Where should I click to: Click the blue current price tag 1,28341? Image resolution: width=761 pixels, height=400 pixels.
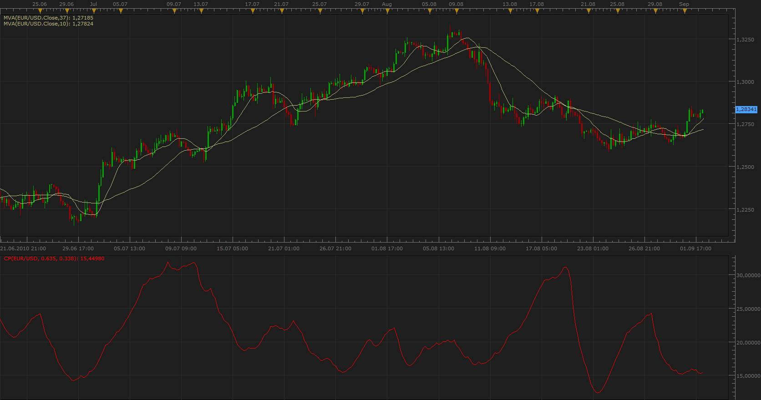click(x=746, y=109)
